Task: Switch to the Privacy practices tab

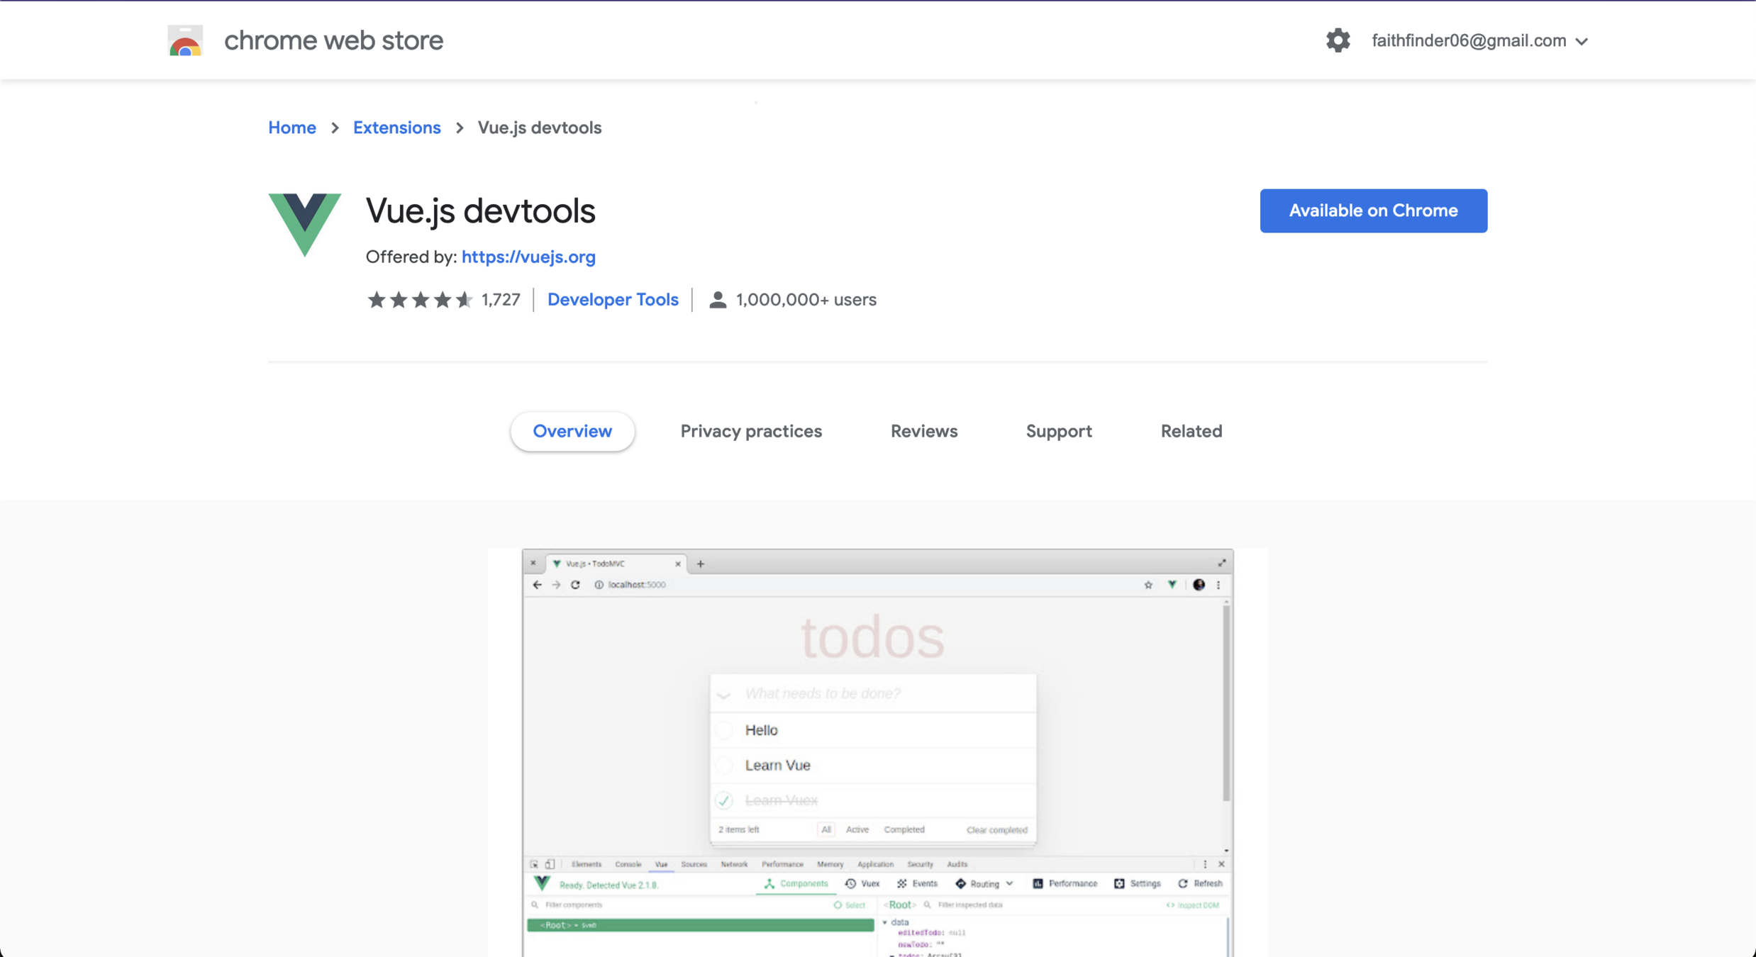Action: (x=751, y=431)
